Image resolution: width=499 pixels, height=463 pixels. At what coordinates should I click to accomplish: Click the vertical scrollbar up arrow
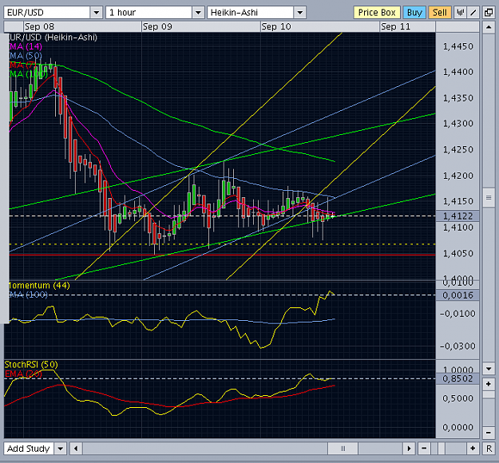coord(489,27)
